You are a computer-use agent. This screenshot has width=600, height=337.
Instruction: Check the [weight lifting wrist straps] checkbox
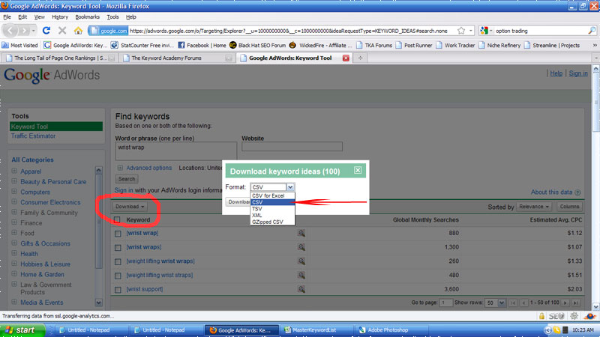118,276
